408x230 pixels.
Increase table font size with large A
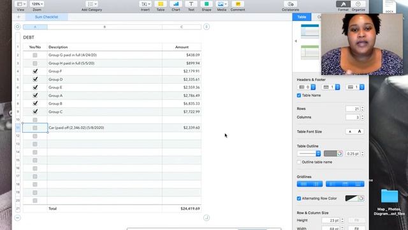point(360,132)
